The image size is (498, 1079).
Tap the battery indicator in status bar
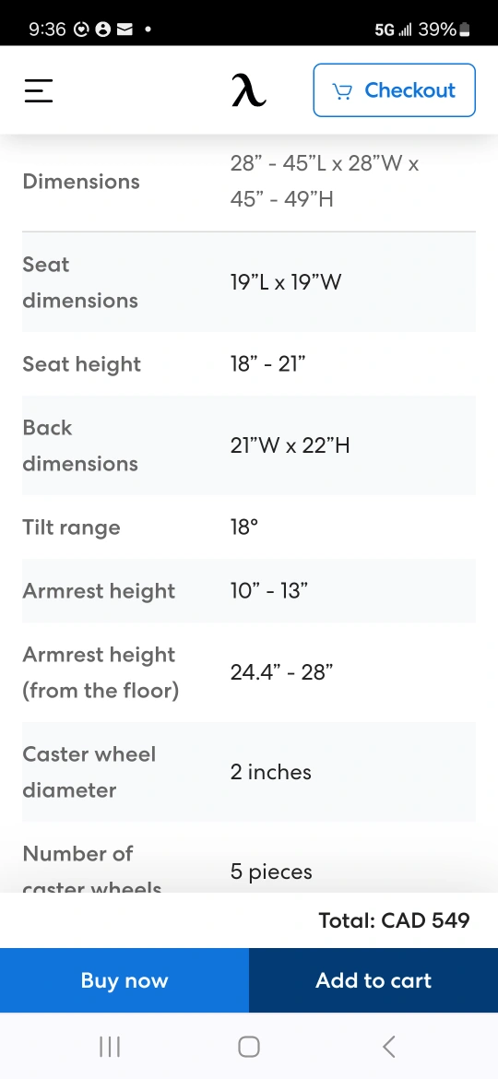point(464,30)
